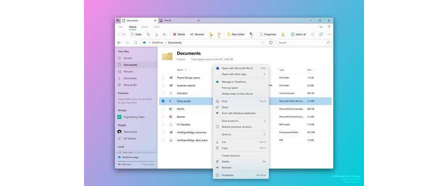Choose Properties in the context menu
The width and height of the screenshot is (448, 186).
pos(227,175)
